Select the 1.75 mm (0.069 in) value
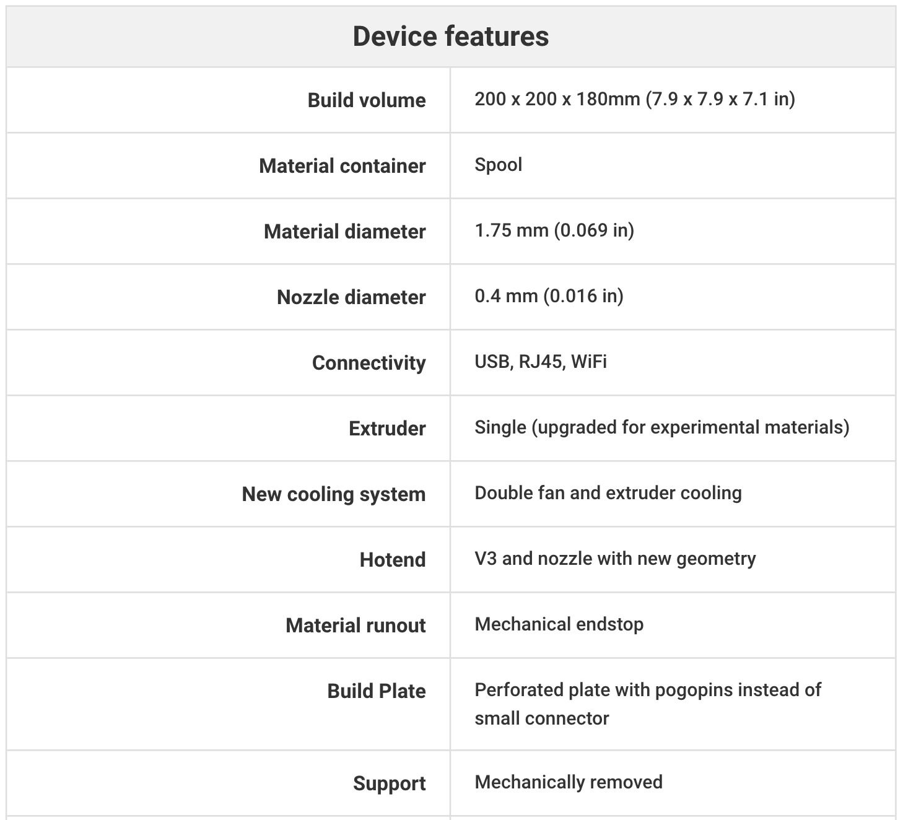Image resolution: width=903 pixels, height=820 pixels. pos(554,230)
